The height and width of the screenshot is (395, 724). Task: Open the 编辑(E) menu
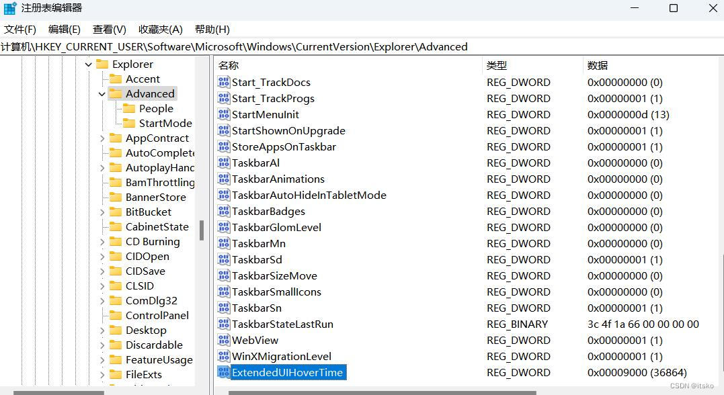64,30
